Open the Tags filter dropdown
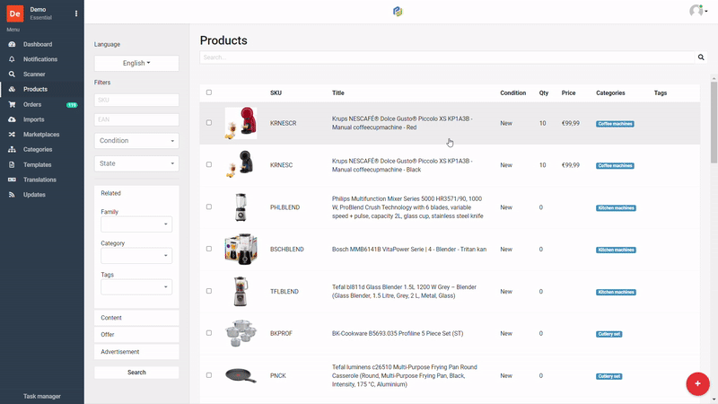718x404 pixels. click(x=136, y=287)
